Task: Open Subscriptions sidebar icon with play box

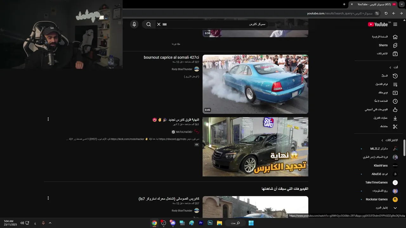Action: click(395, 54)
